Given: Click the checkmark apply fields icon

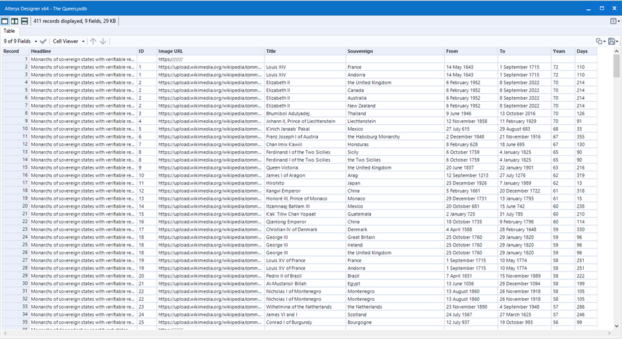Looking at the screenshot, I should 43,41.
